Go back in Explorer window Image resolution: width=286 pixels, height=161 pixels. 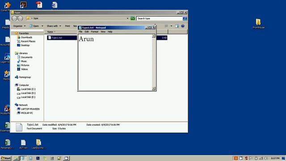click(14, 18)
